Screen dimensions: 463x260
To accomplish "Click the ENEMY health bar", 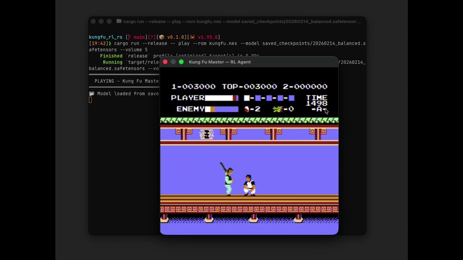I will [x=222, y=109].
